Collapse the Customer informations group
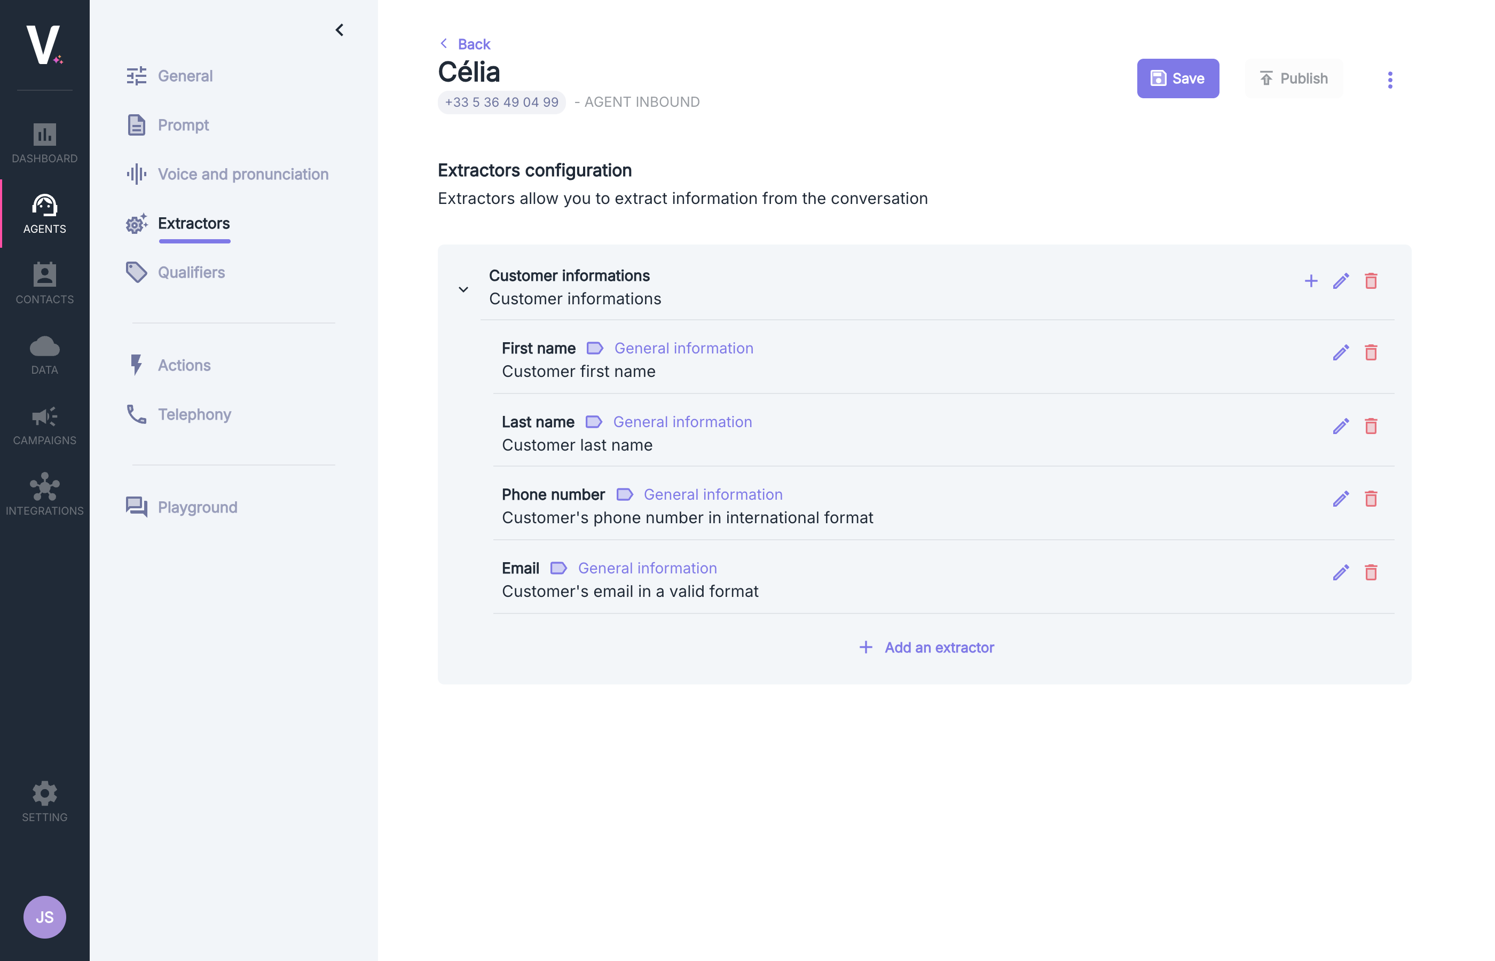This screenshot has width=1495, height=961. (x=463, y=289)
